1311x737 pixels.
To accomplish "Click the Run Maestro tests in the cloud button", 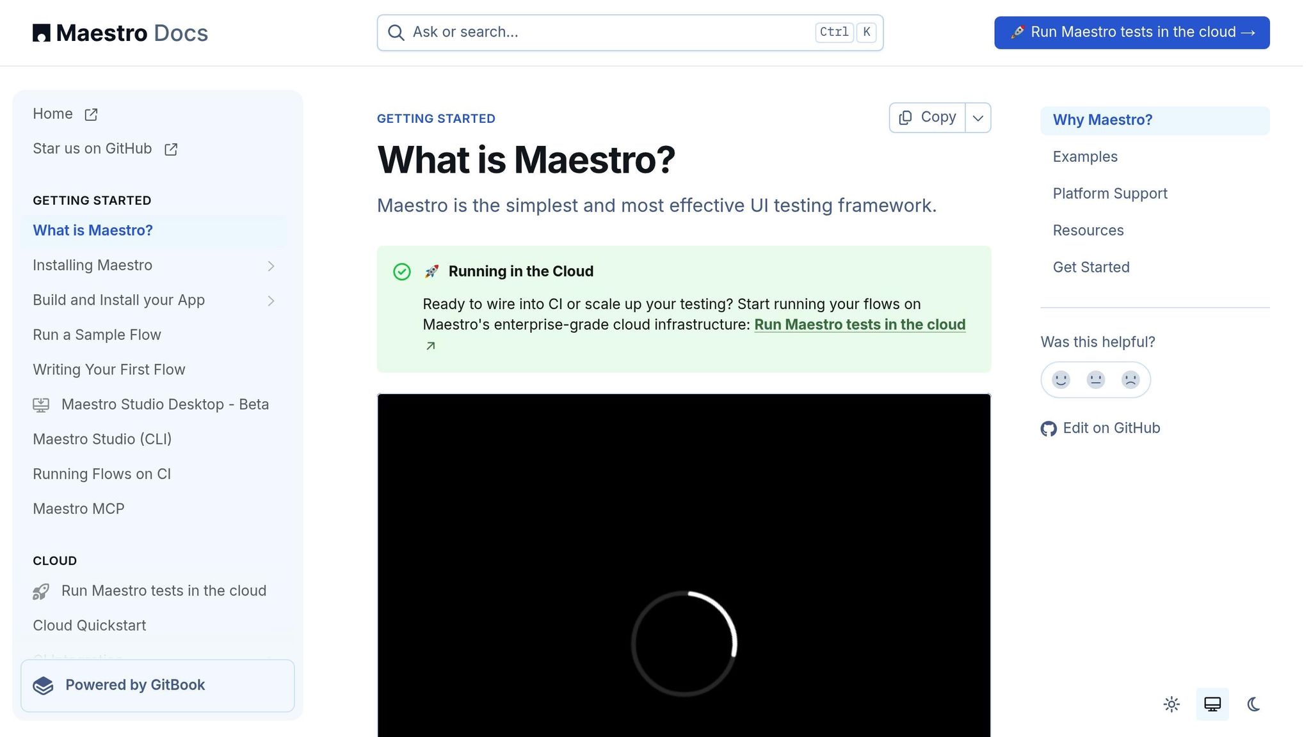I will point(1130,32).
